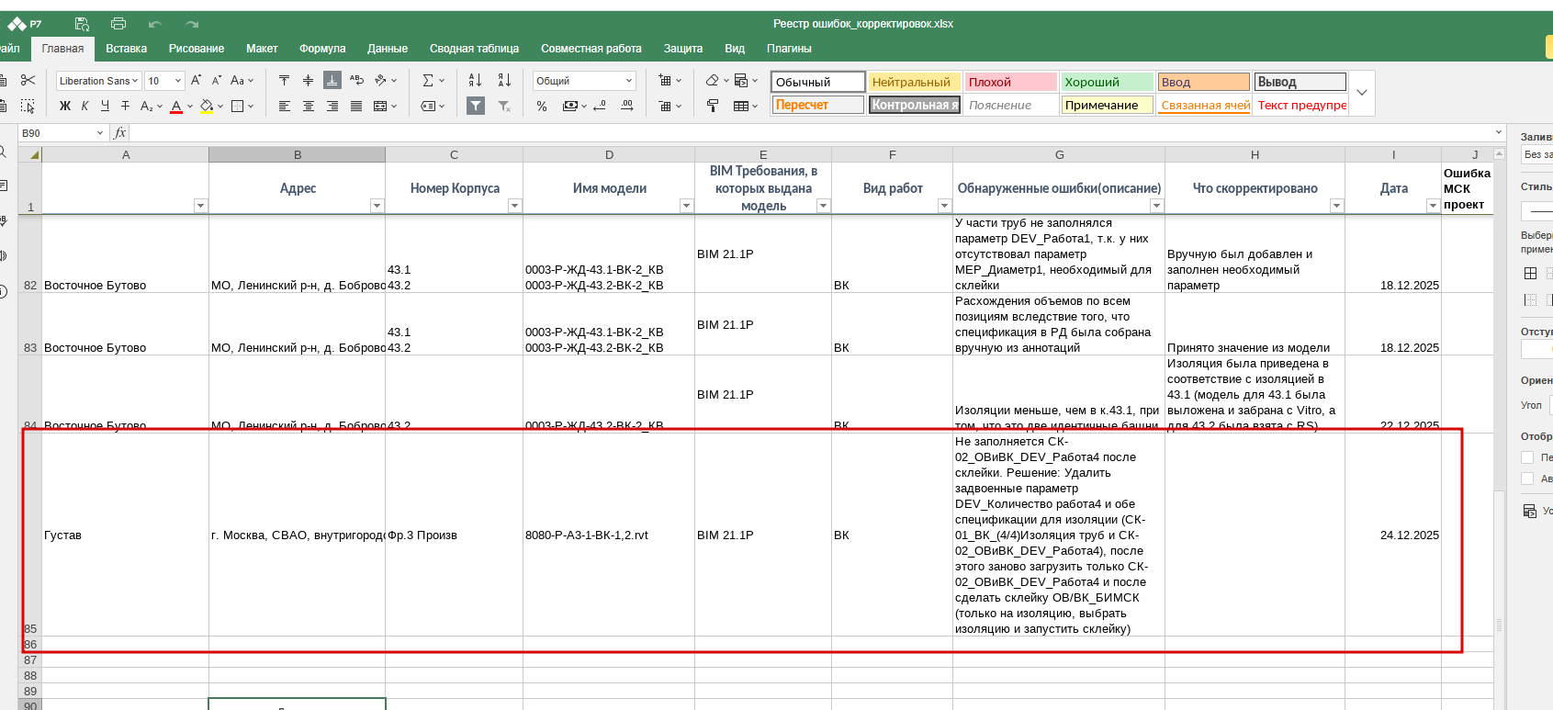Expand the cell styles gallery
1553x710 pixels.
[1362, 93]
